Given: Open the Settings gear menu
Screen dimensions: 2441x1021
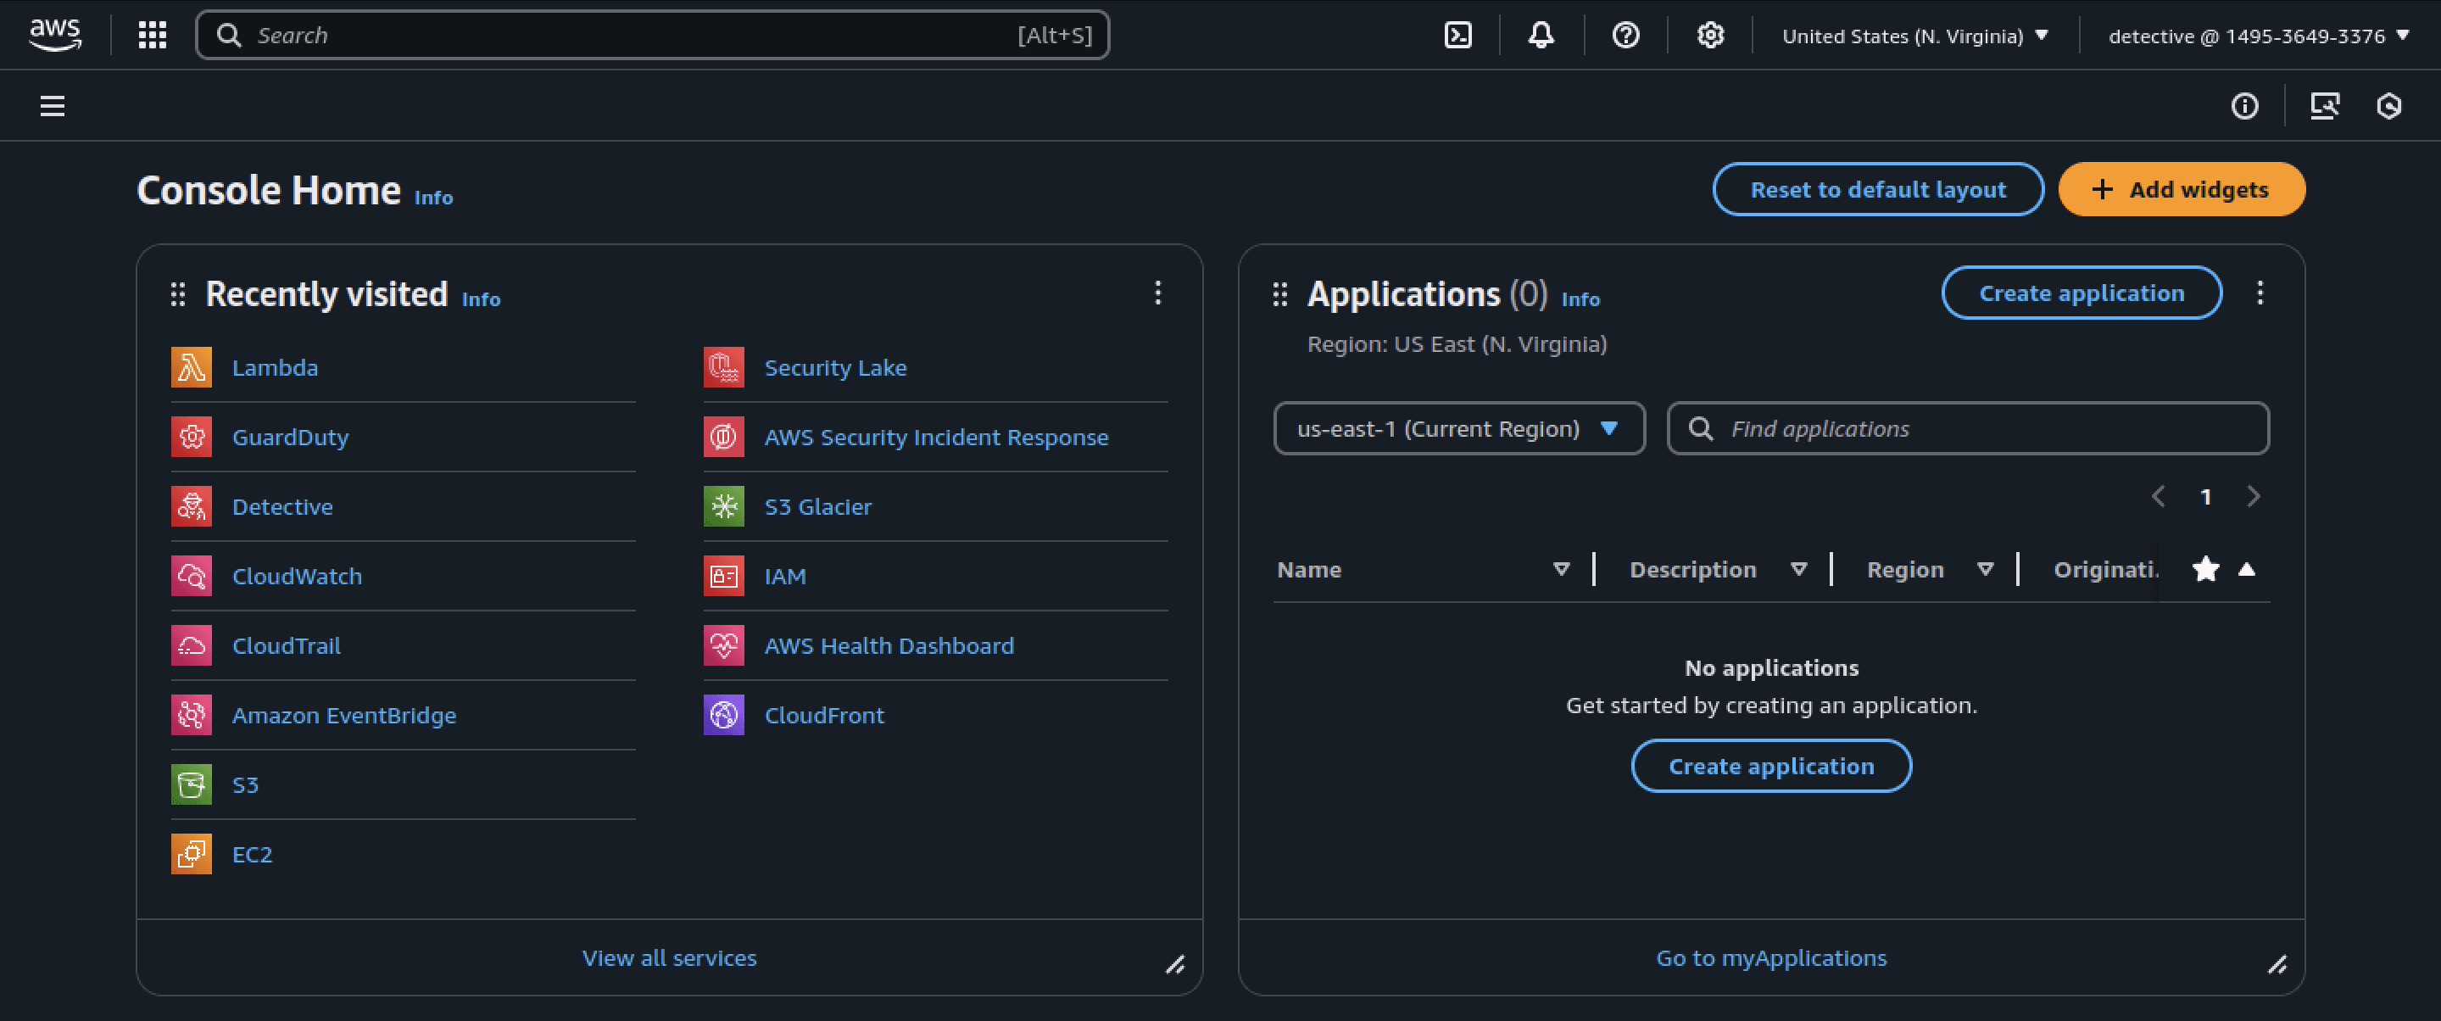Looking at the screenshot, I should (x=1709, y=35).
